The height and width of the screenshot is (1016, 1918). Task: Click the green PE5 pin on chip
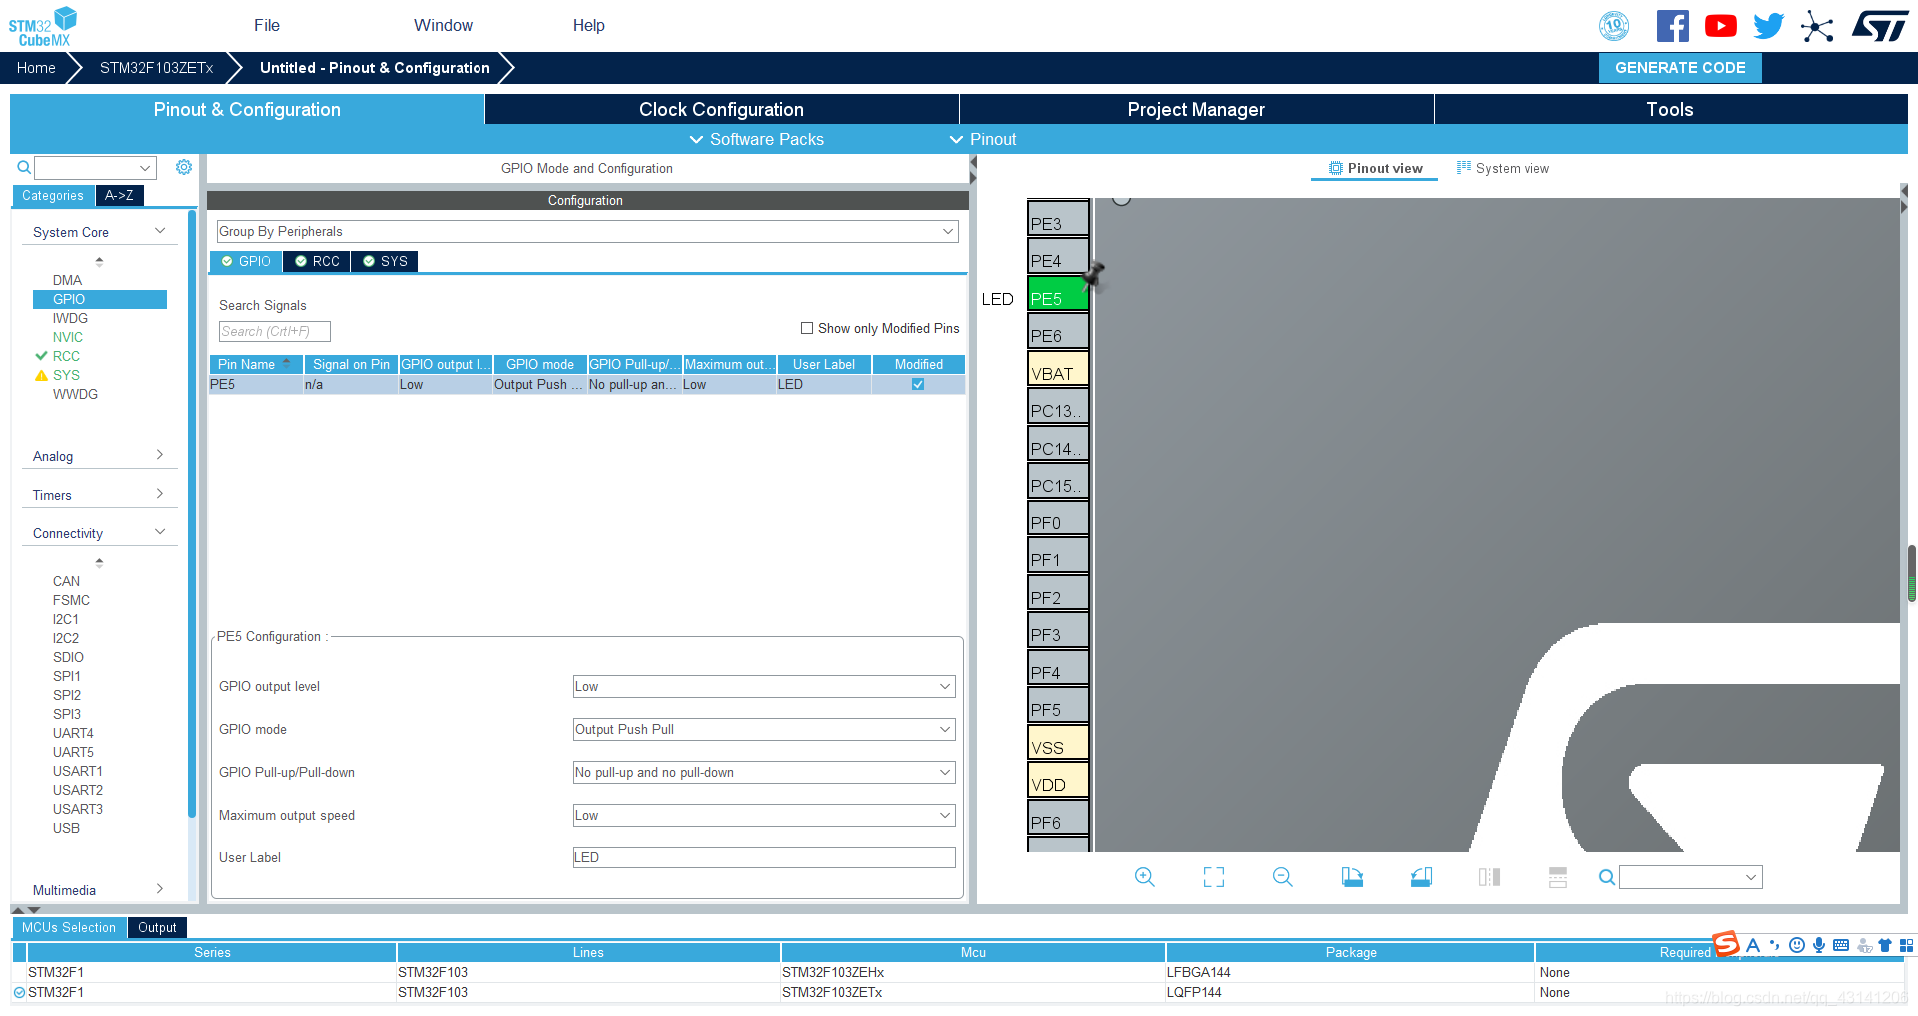click(x=1058, y=294)
